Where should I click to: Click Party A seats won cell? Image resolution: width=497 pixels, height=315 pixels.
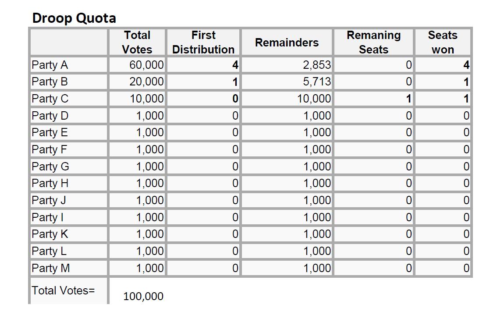point(465,65)
